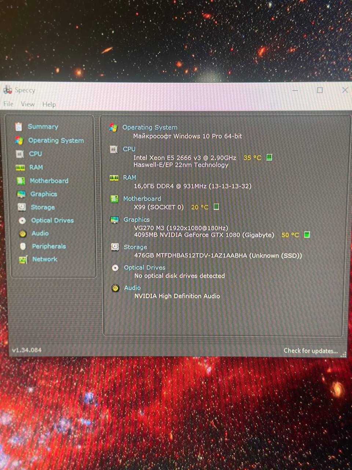
Task: Select Audio in the sidebar
Action: [x=40, y=233]
